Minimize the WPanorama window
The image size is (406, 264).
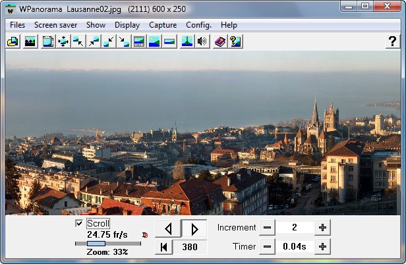tap(349, 6)
